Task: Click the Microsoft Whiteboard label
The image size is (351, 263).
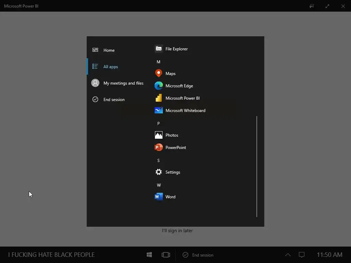Action: (185, 111)
